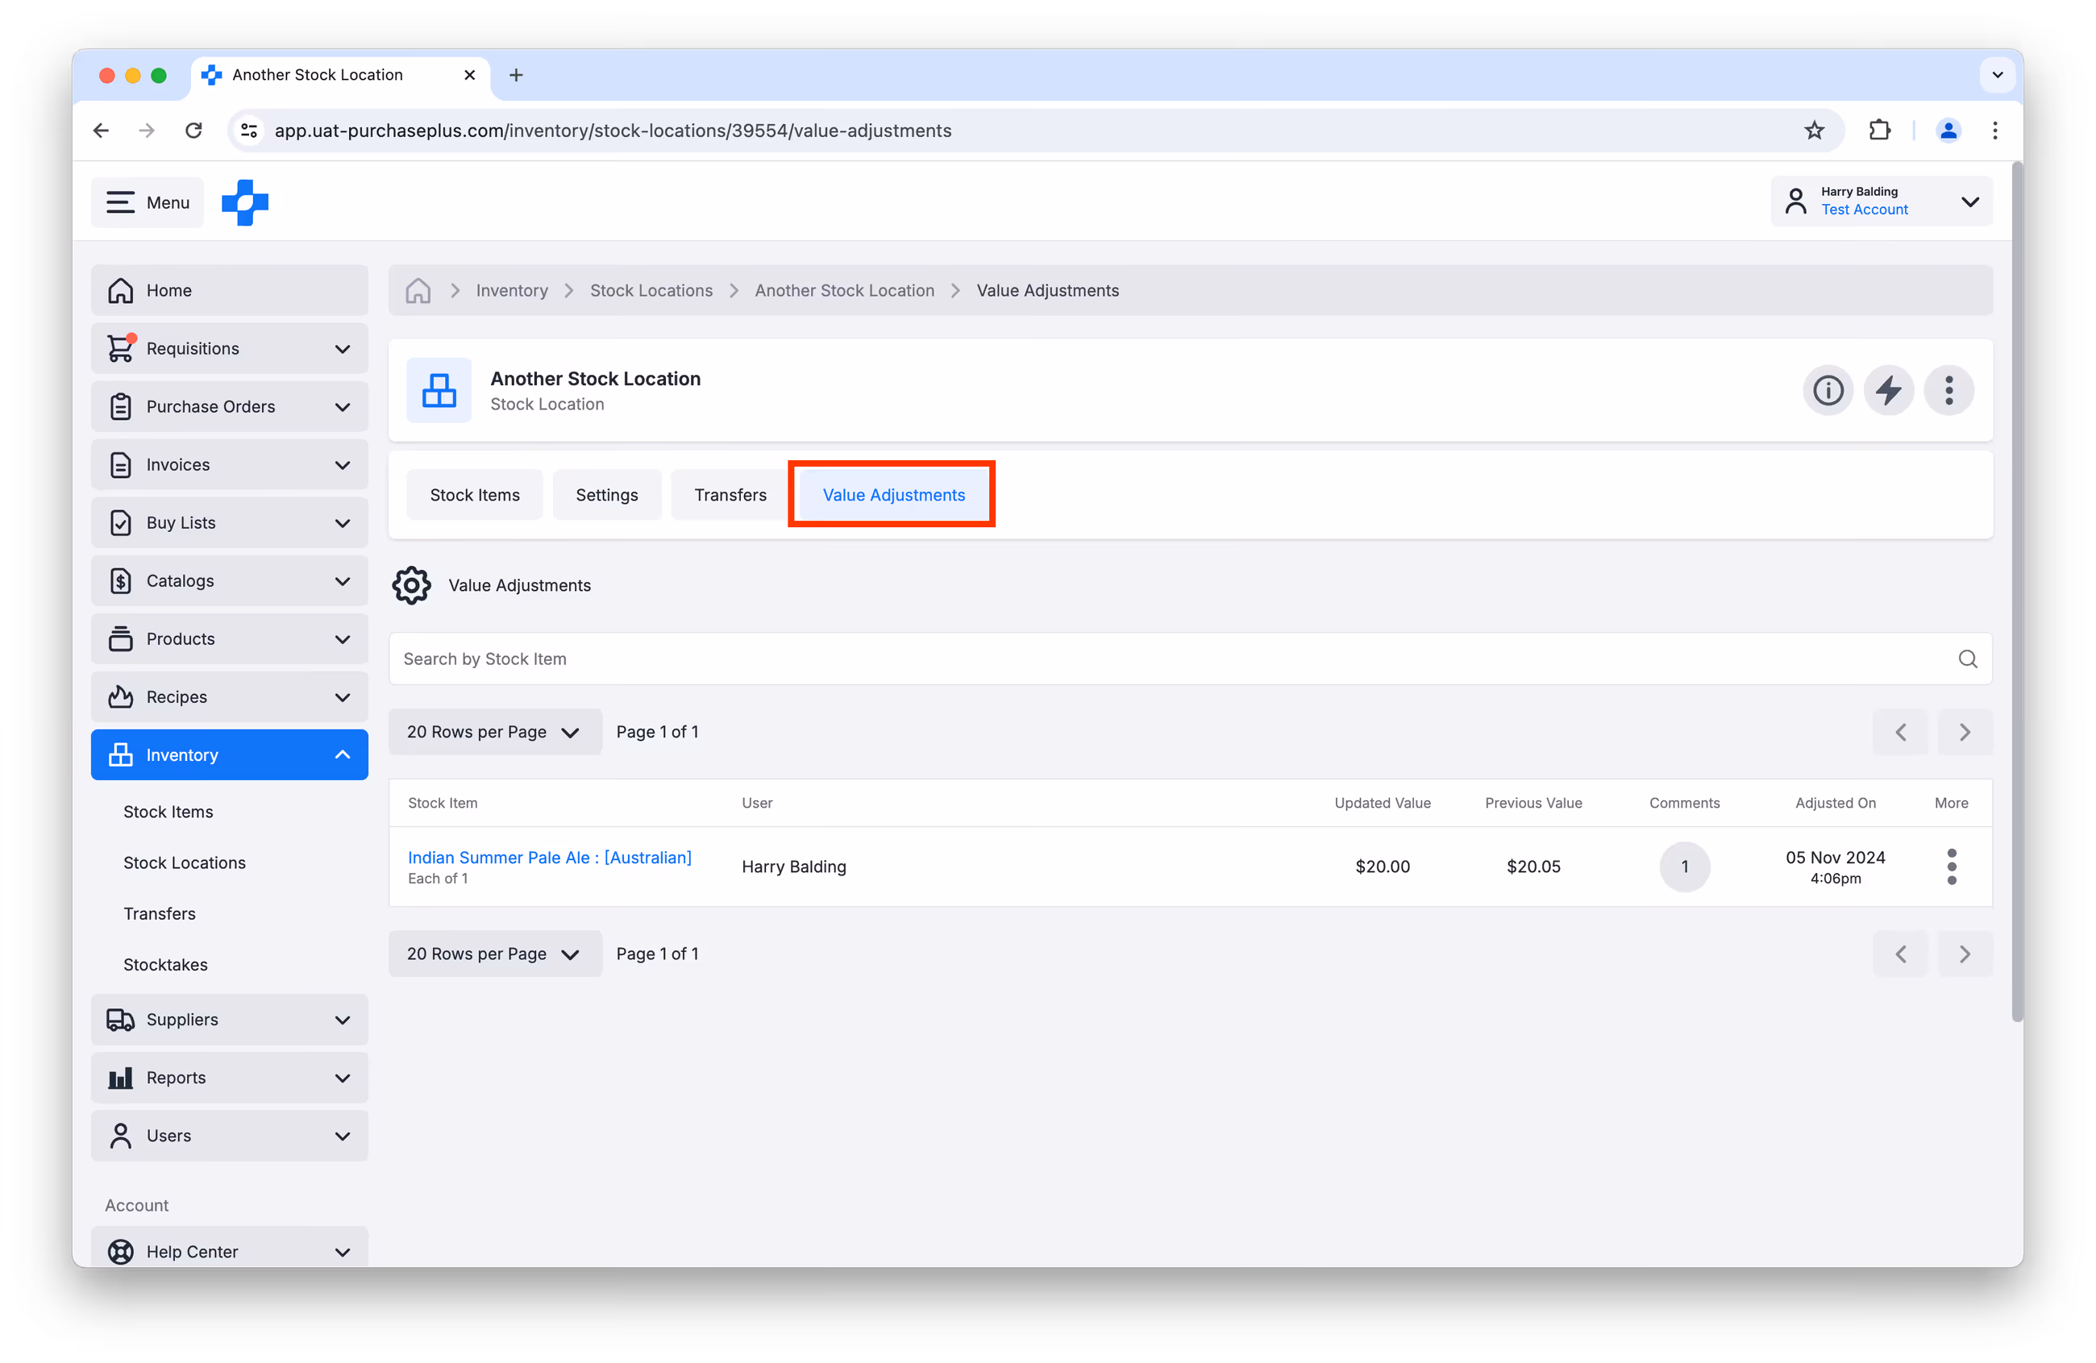Click the search magnifier icon
This screenshot has width=2096, height=1363.
pyautogui.click(x=1968, y=659)
